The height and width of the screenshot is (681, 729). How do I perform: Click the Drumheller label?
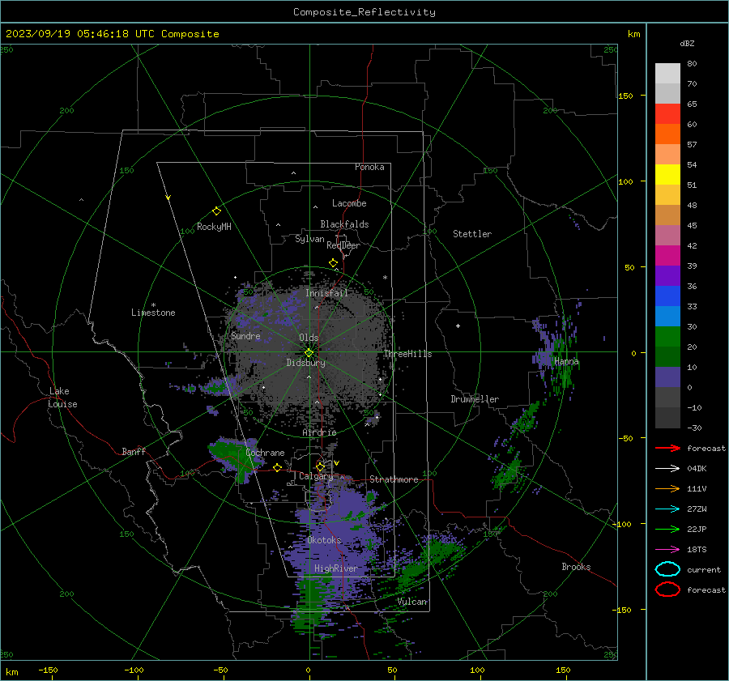[475, 399]
